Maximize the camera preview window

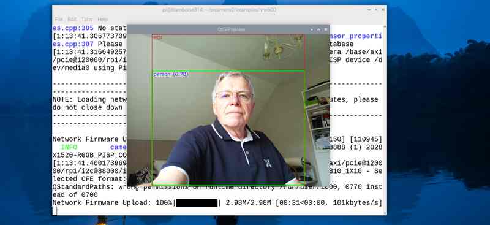coord(318,29)
